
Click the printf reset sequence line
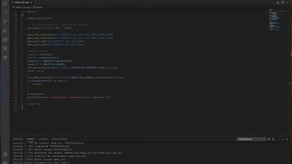point(69,97)
